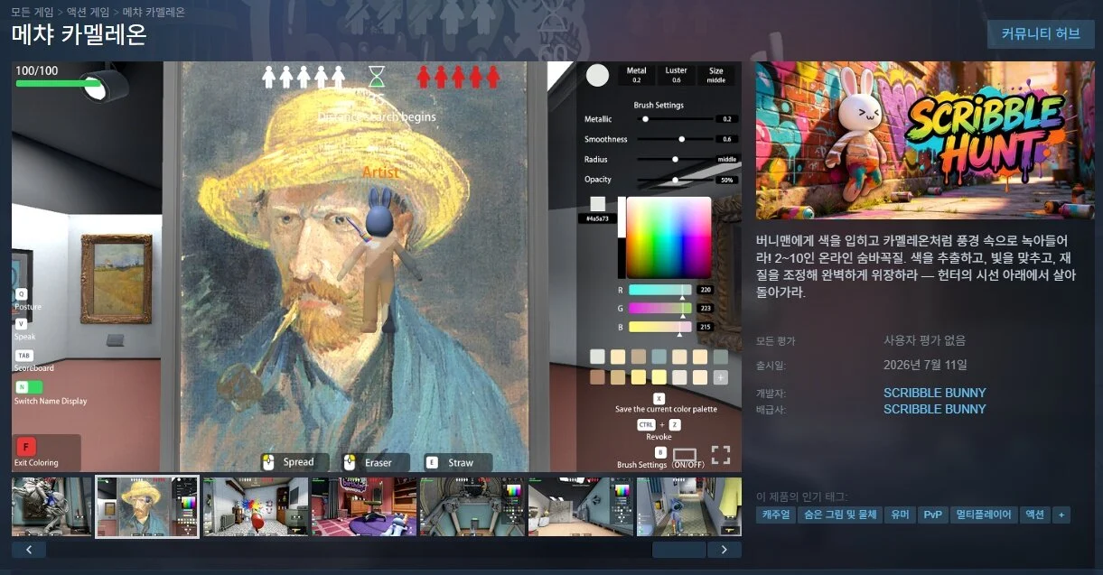
Task: Click the Eraser mouse icon
Action: click(350, 462)
